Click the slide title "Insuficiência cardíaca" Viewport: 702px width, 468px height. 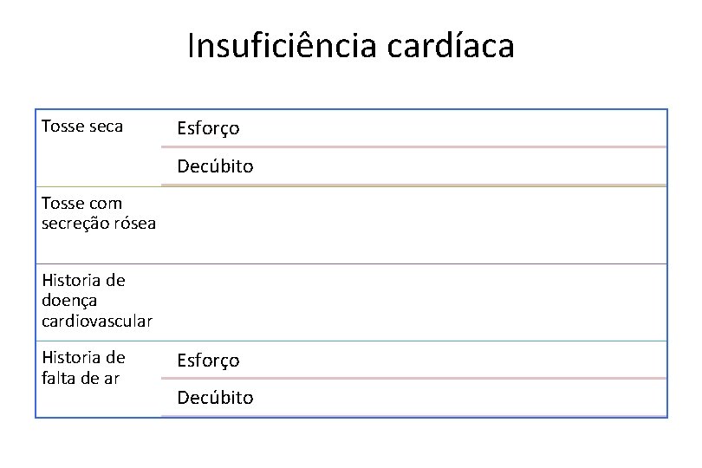[x=350, y=46]
